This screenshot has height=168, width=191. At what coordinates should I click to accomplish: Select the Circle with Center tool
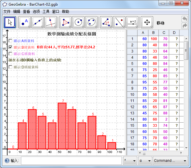78,22
